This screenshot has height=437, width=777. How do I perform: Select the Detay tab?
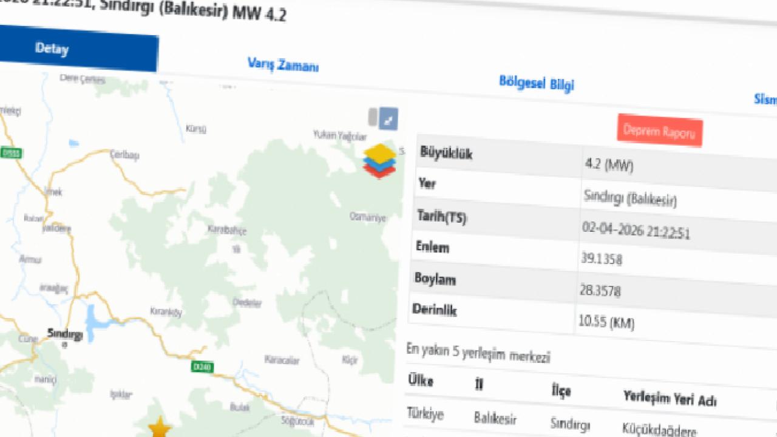tap(52, 49)
